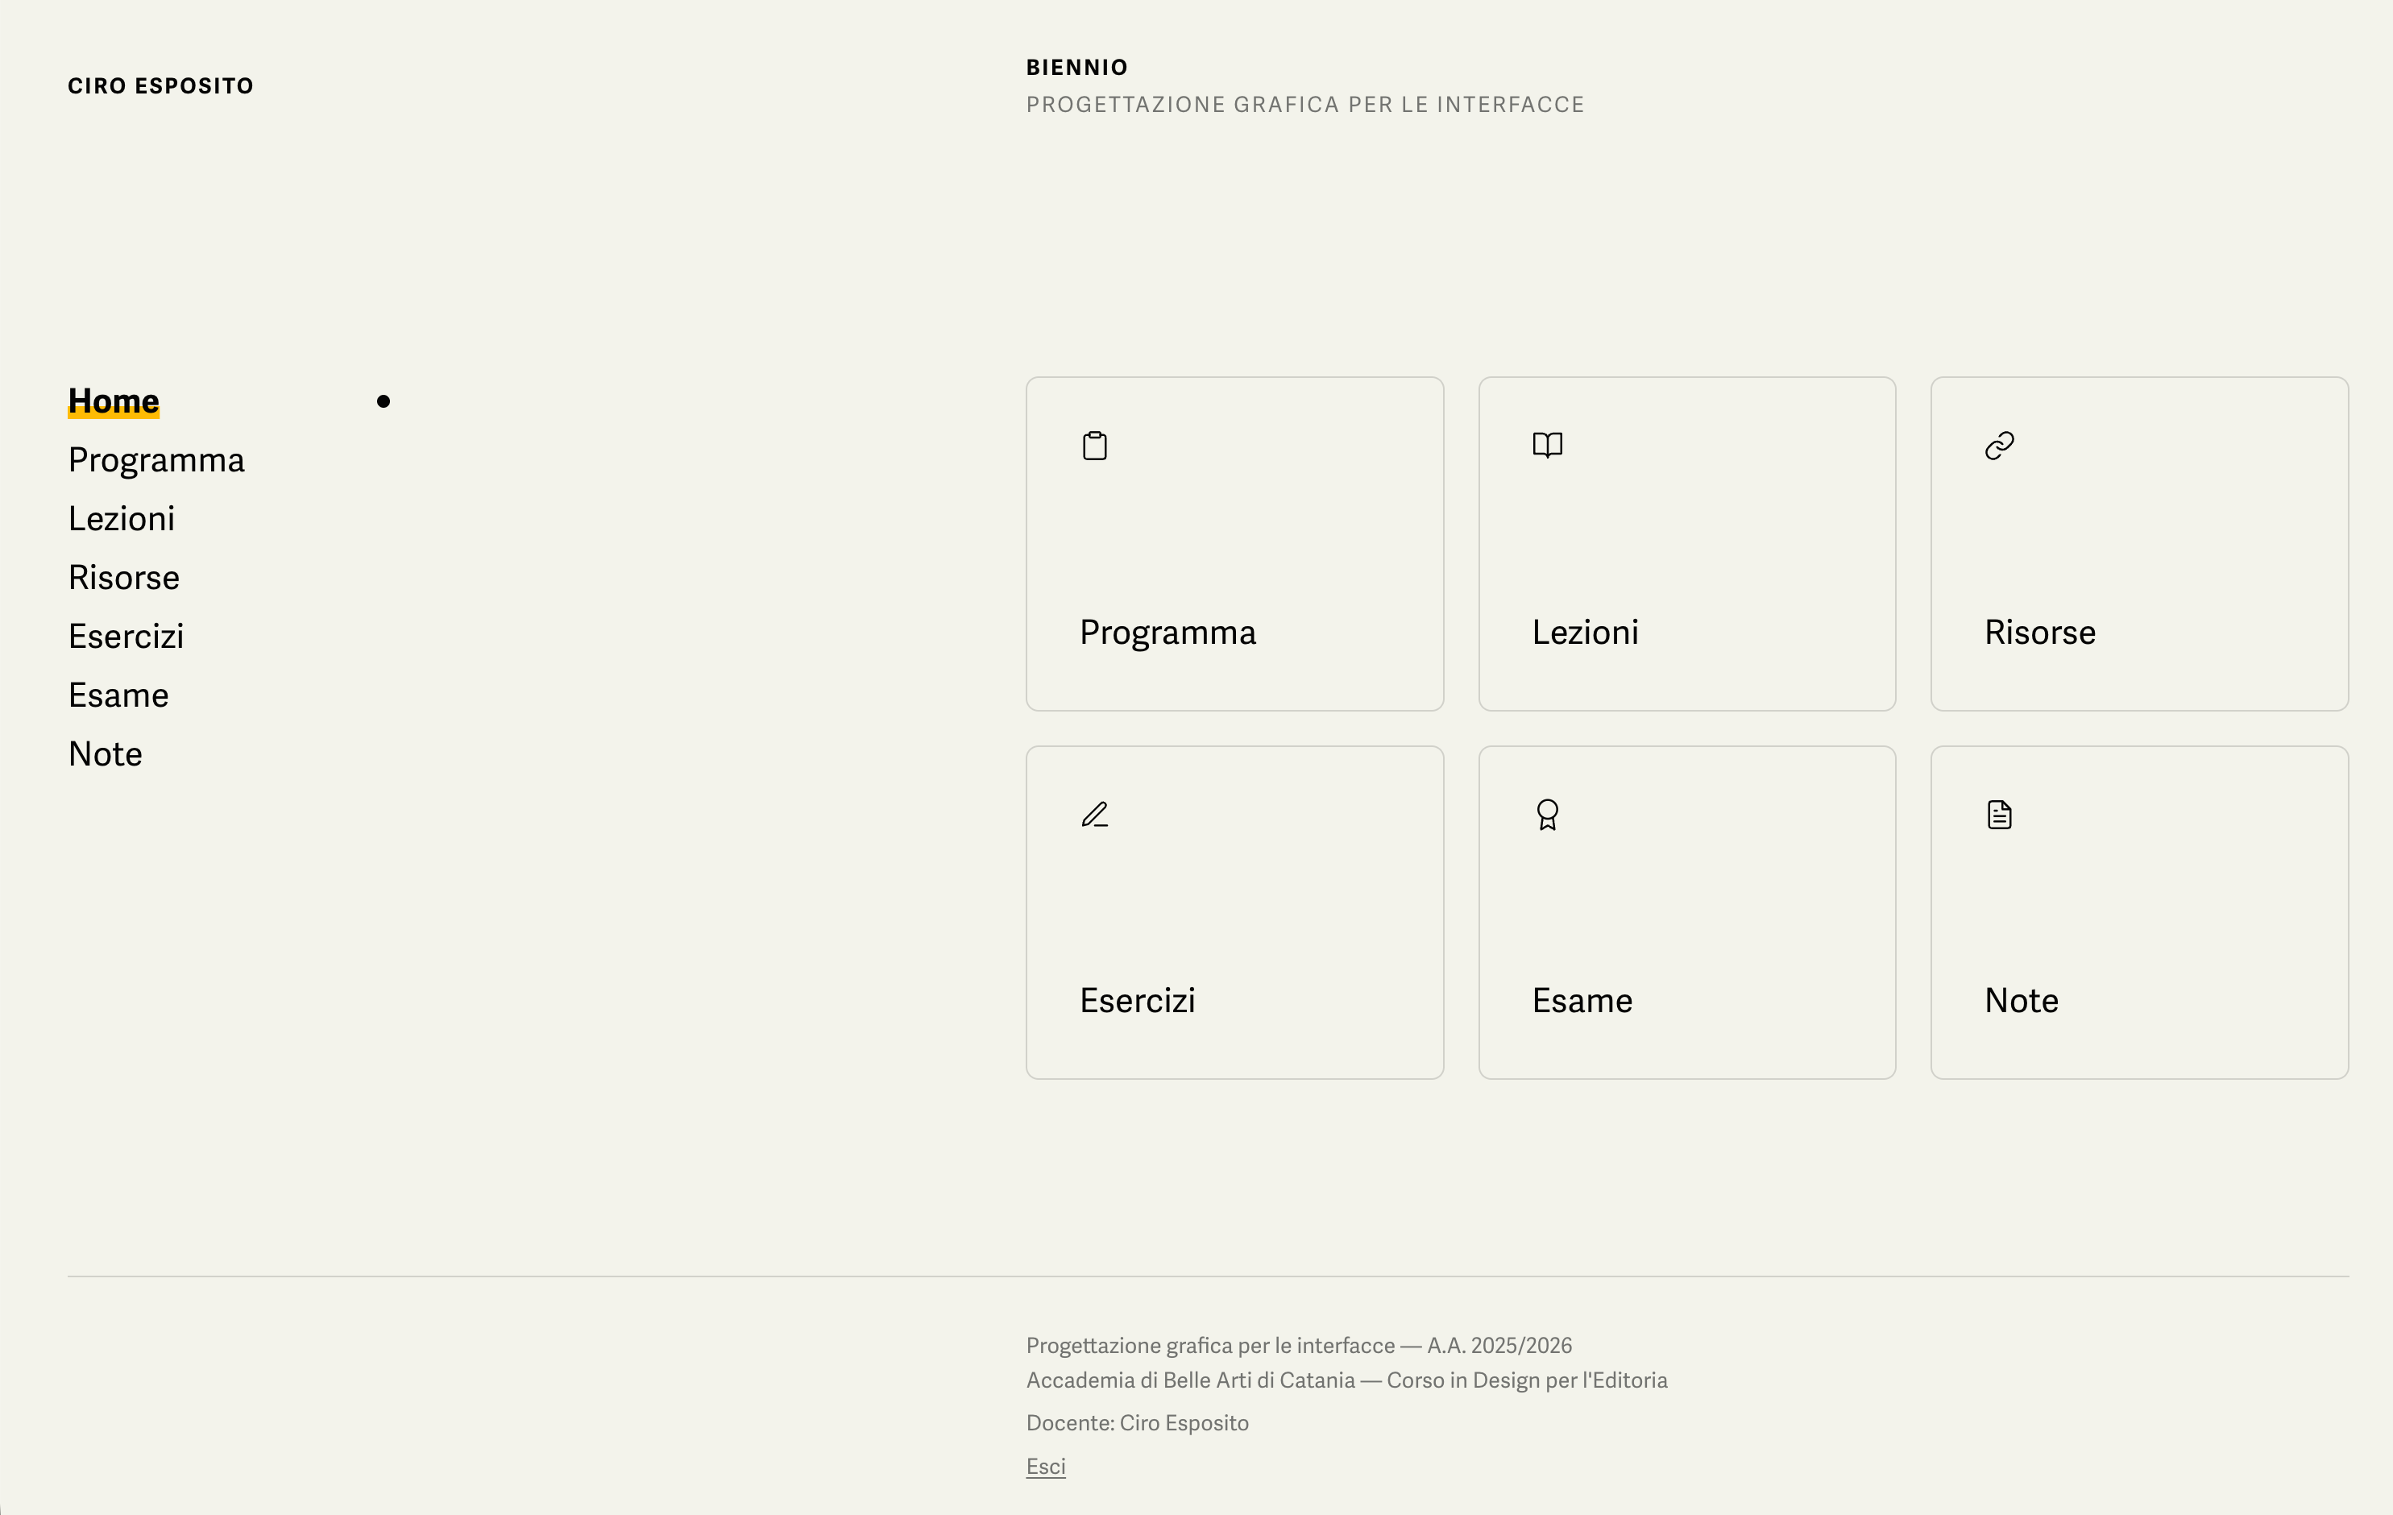
Task: Click the pencil icon in Esercizi card
Action: pos(1094,814)
